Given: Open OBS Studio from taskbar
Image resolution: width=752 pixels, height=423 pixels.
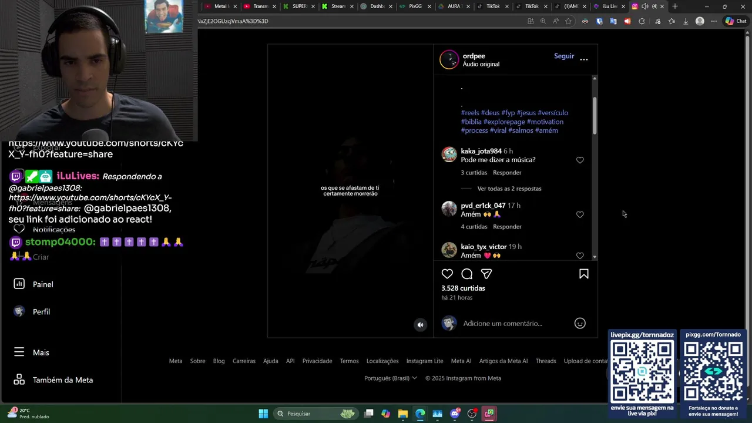Looking at the screenshot, I should click(472, 414).
